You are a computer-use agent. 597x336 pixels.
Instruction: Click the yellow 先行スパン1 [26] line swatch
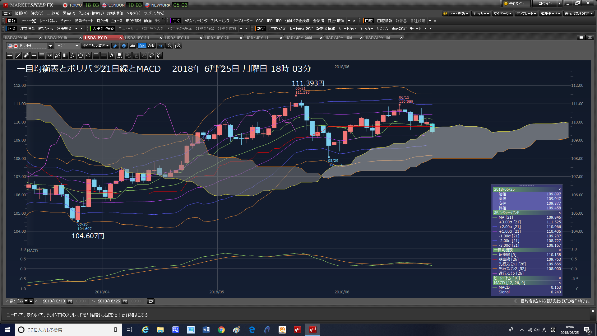click(x=495, y=264)
